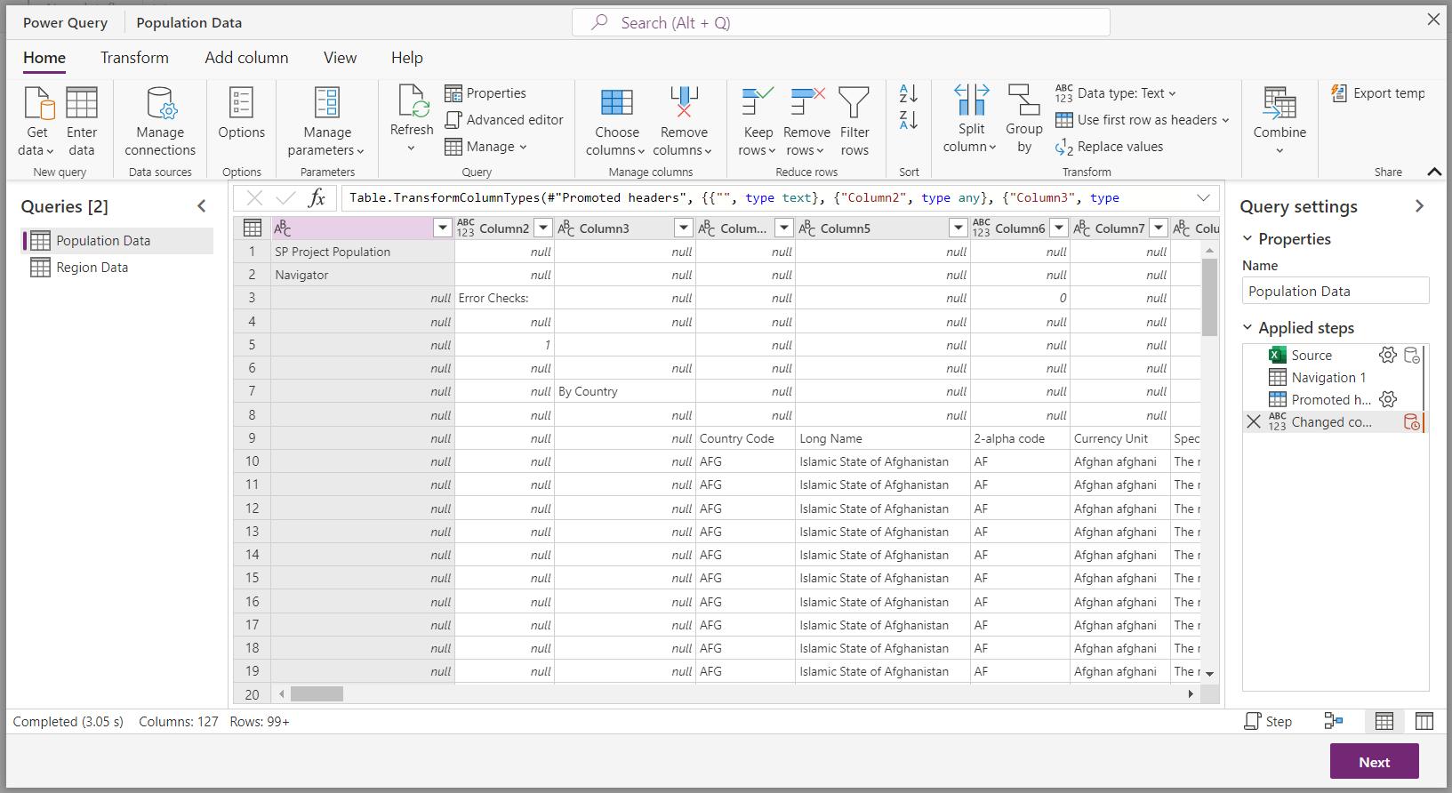Collapse the Query settings pane
The width and height of the screenshot is (1452, 793).
pyautogui.click(x=1419, y=206)
